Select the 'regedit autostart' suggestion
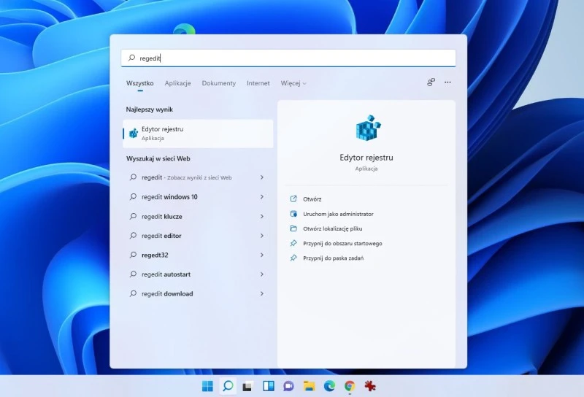Viewport: 584px width, 397px height. (x=198, y=274)
